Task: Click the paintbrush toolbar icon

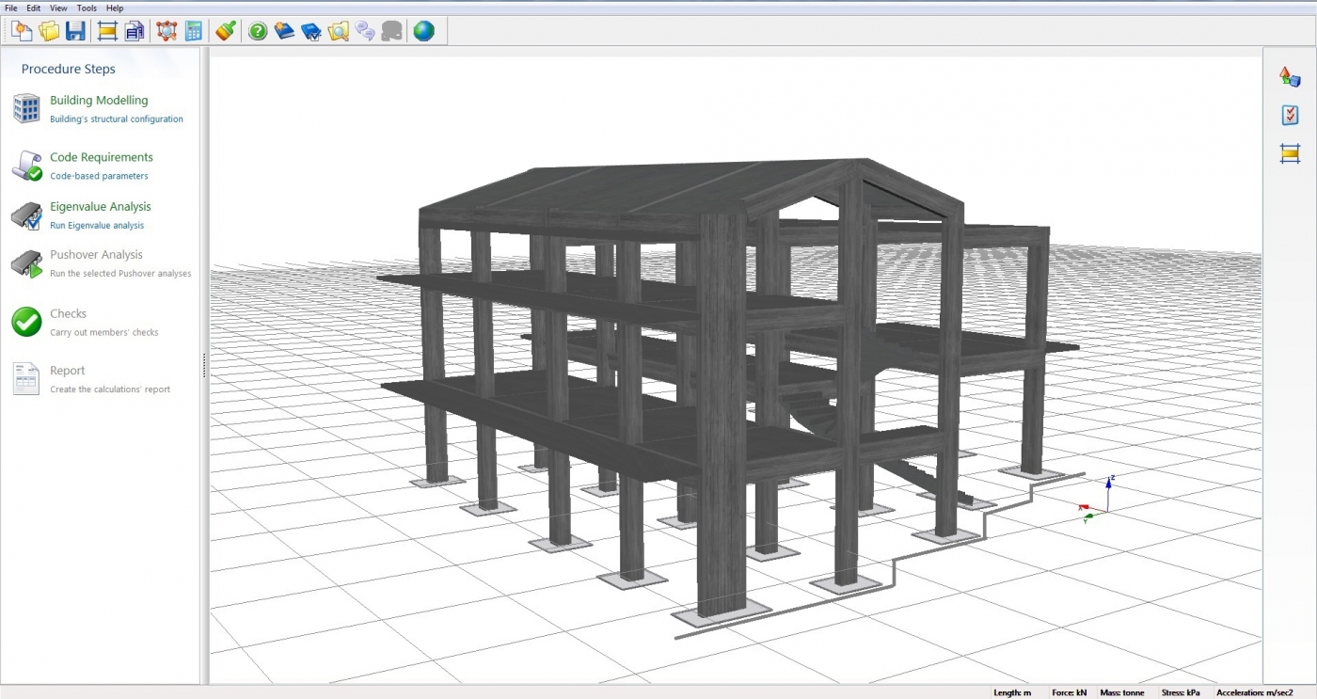Action: (x=226, y=31)
